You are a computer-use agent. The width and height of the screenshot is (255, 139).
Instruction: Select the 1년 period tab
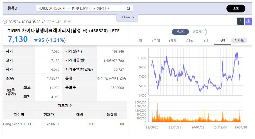(206, 41)
